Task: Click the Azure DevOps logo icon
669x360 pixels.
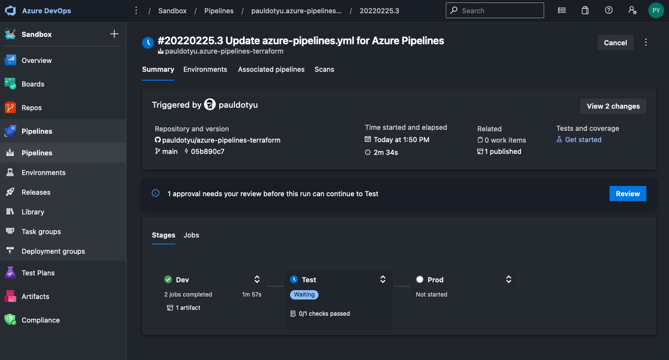Action: click(x=11, y=11)
